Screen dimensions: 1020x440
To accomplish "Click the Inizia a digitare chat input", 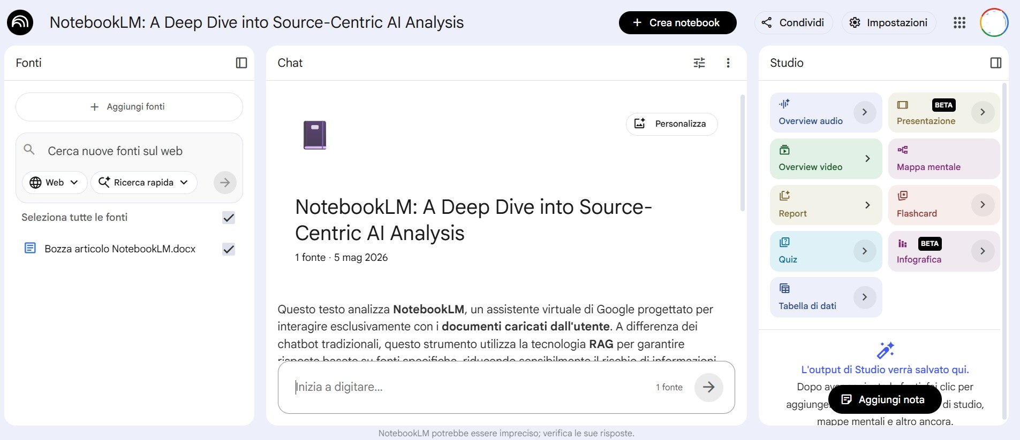I will pyautogui.click(x=471, y=387).
